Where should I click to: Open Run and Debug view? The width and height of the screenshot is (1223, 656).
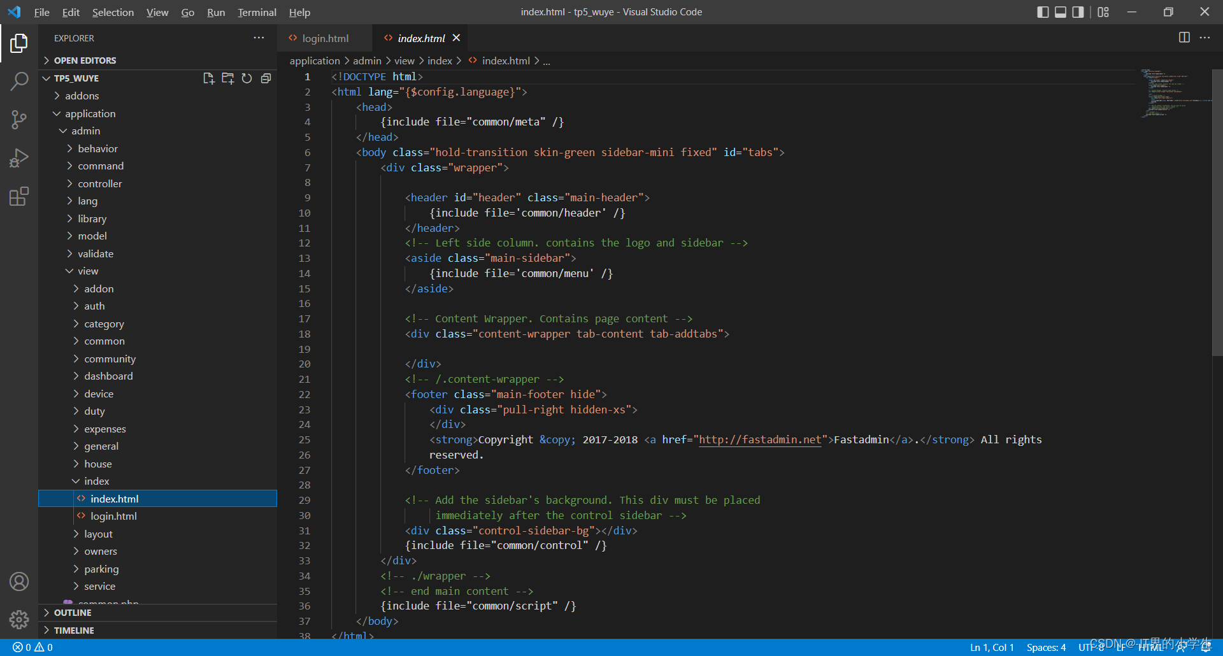click(19, 158)
